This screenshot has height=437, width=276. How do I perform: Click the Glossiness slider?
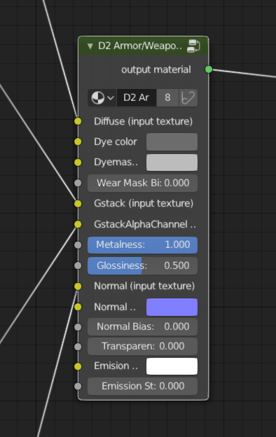143,265
